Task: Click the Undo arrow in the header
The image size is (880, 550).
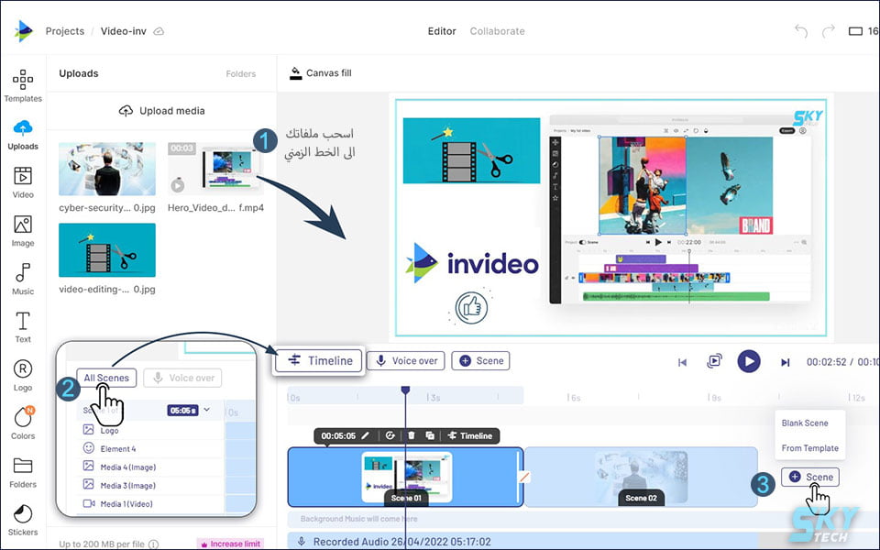Action: [x=801, y=31]
